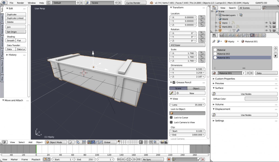279x162 pixels.
Task: Open Particles properties in the Properties editor
Action: 259,35
